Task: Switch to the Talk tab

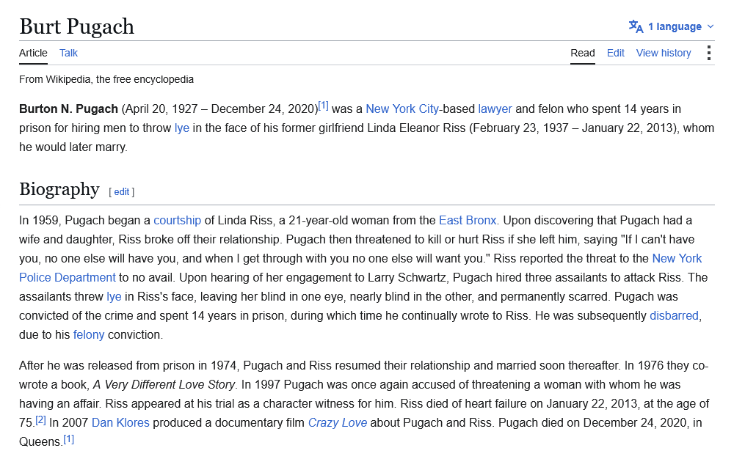Action: point(68,53)
